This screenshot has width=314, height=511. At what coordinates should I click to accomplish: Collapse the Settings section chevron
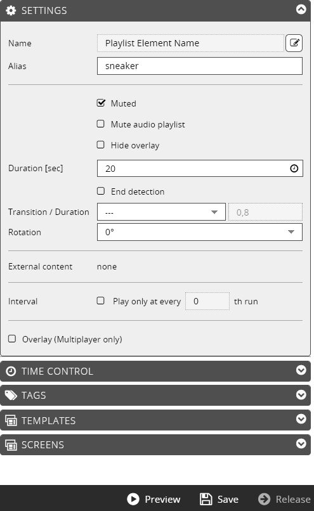[301, 9]
